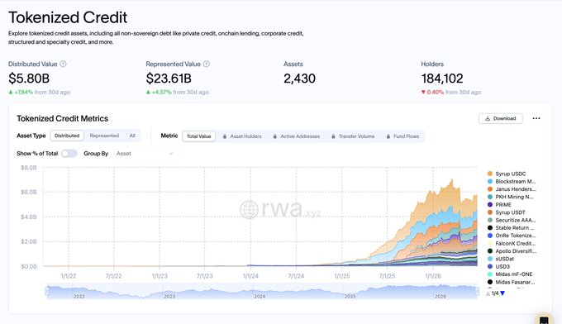Toggle Janus Henders... legend swatch
562x324 pixels.
[490, 189]
